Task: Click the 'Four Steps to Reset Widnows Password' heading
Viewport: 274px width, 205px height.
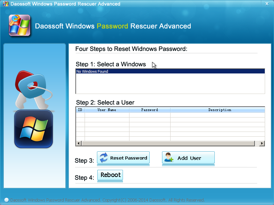Action: click(131, 49)
